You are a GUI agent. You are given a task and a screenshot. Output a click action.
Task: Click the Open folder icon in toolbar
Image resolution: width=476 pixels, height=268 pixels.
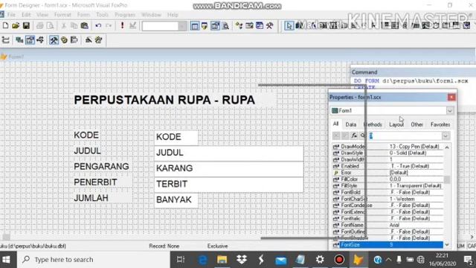pyautogui.click(x=16, y=26)
